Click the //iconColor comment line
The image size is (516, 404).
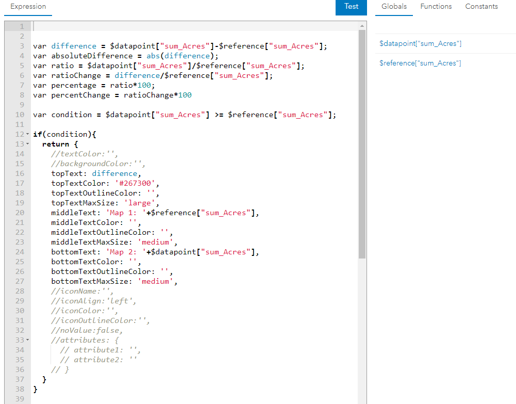coord(85,311)
